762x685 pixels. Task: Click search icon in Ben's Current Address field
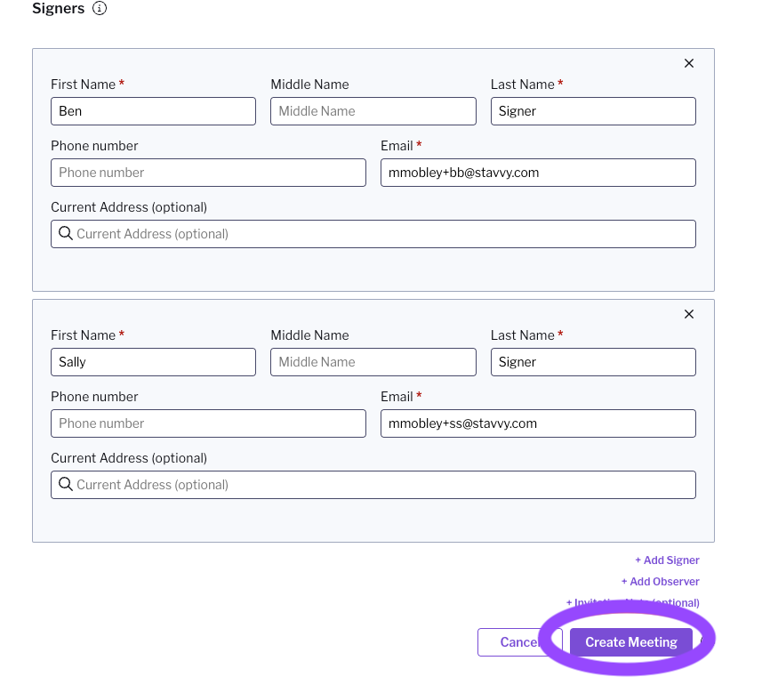tap(66, 234)
